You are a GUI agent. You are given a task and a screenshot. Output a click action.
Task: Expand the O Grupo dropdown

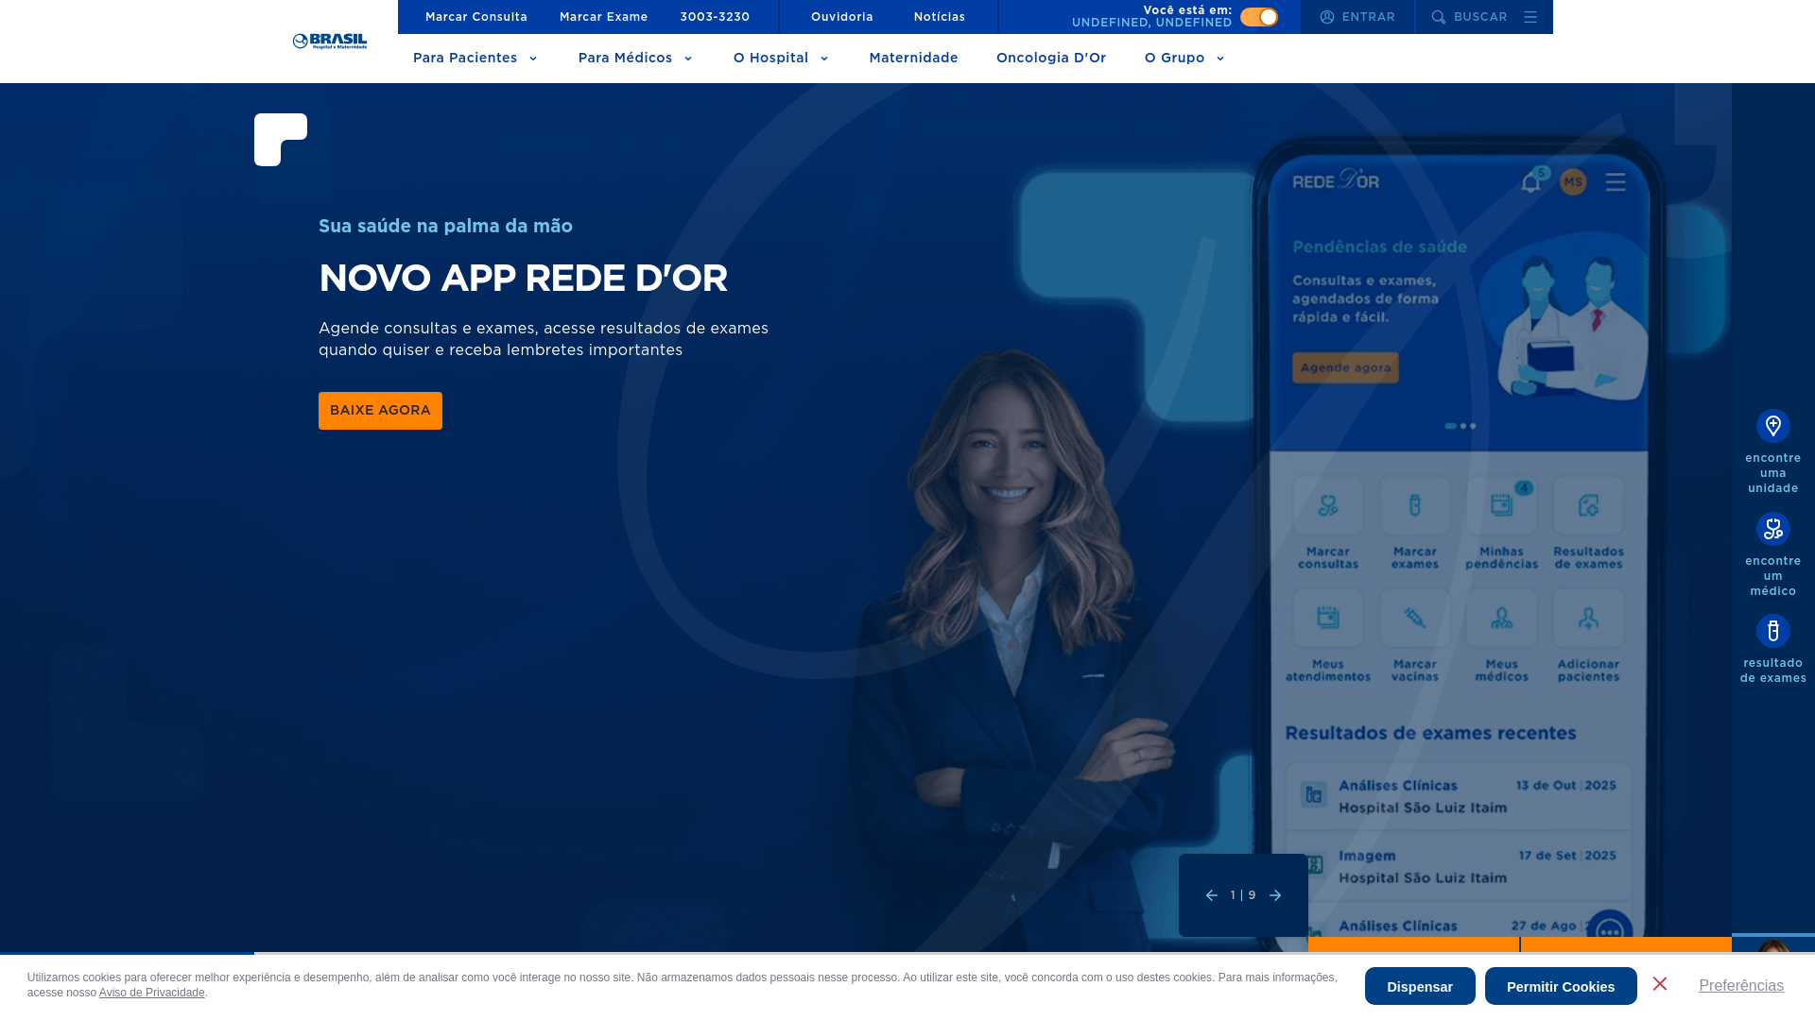click(x=1184, y=58)
